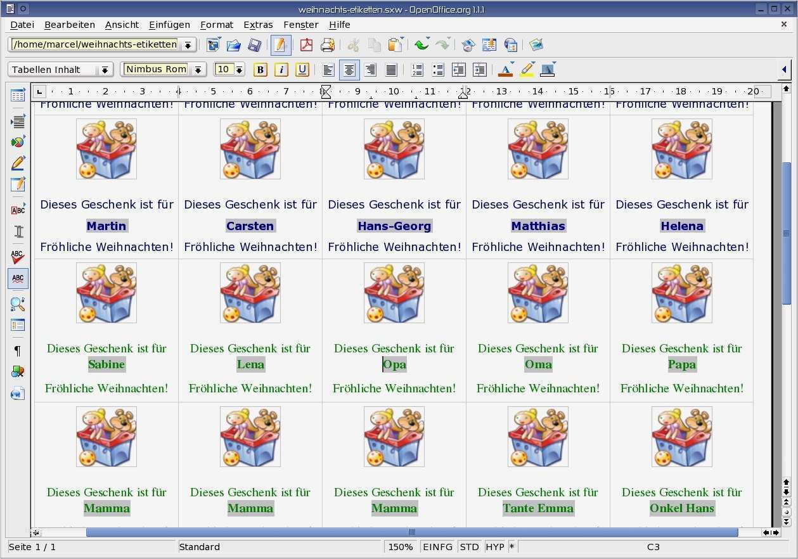Open the form functions icon
Viewport: 798px width, 559px height.
tap(18, 184)
